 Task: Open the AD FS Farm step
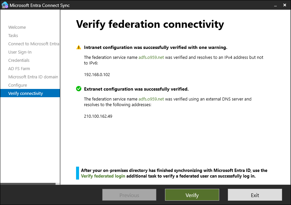point(19,69)
